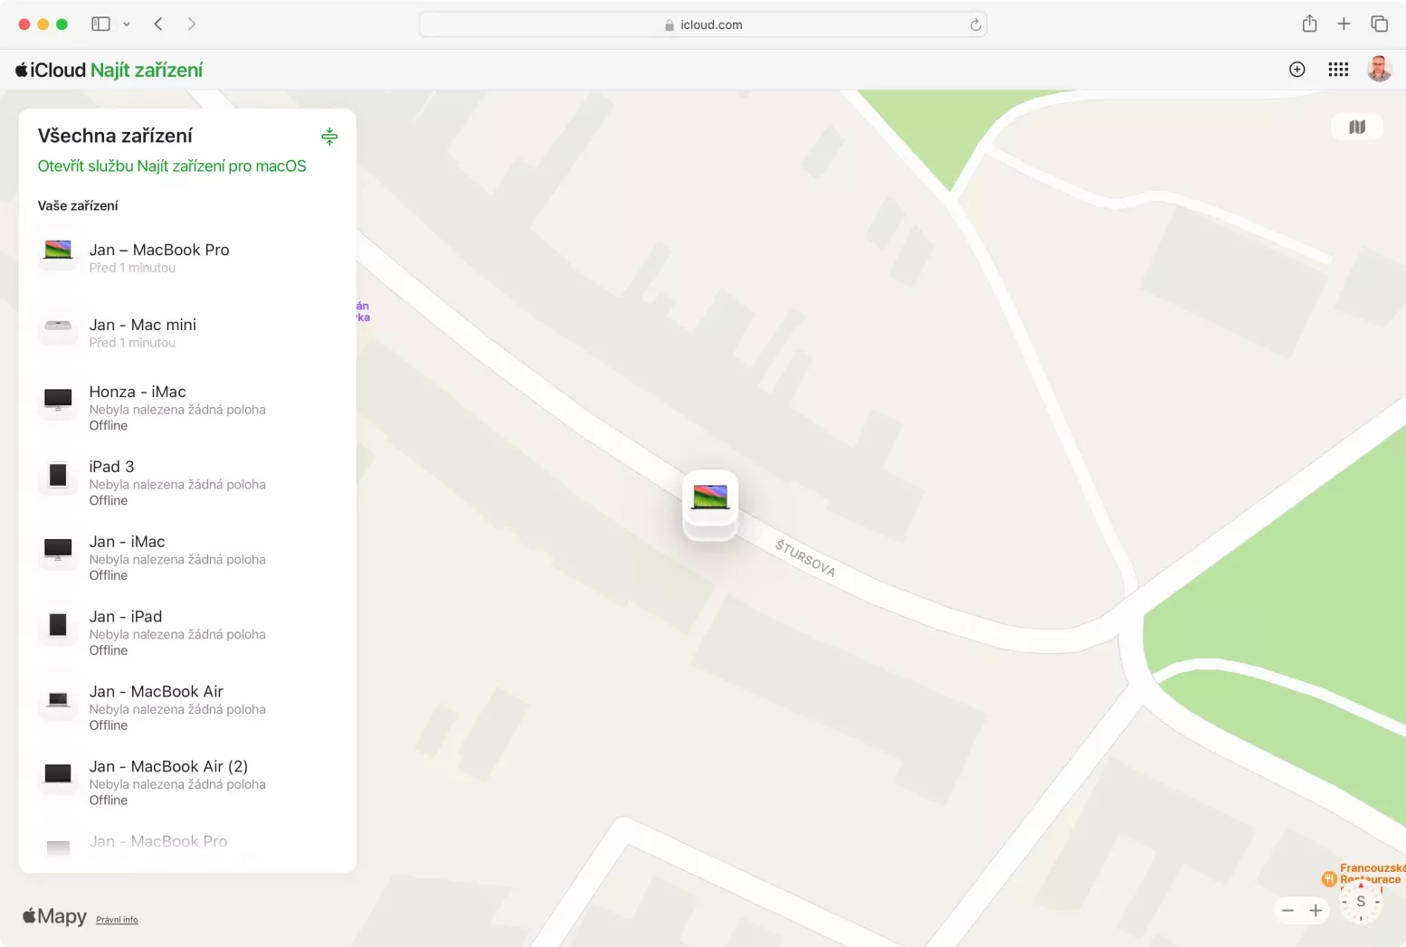Expand the sidebar options dropdown arrow
The width and height of the screenshot is (1406, 947).
pos(127,24)
